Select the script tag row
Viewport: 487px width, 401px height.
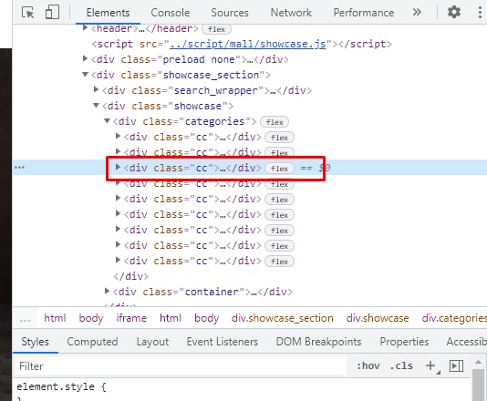[242, 44]
